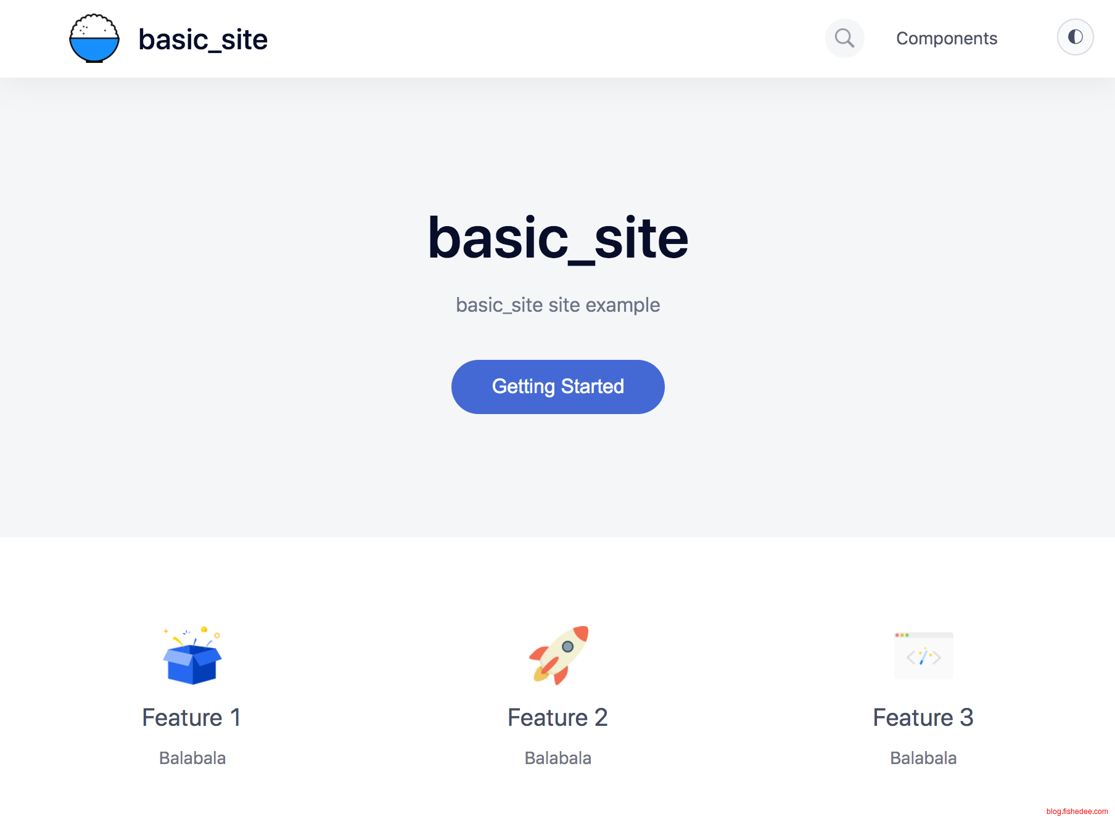Open the Components nav item
Viewport: 1115px width, 822px height.
pos(946,38)
